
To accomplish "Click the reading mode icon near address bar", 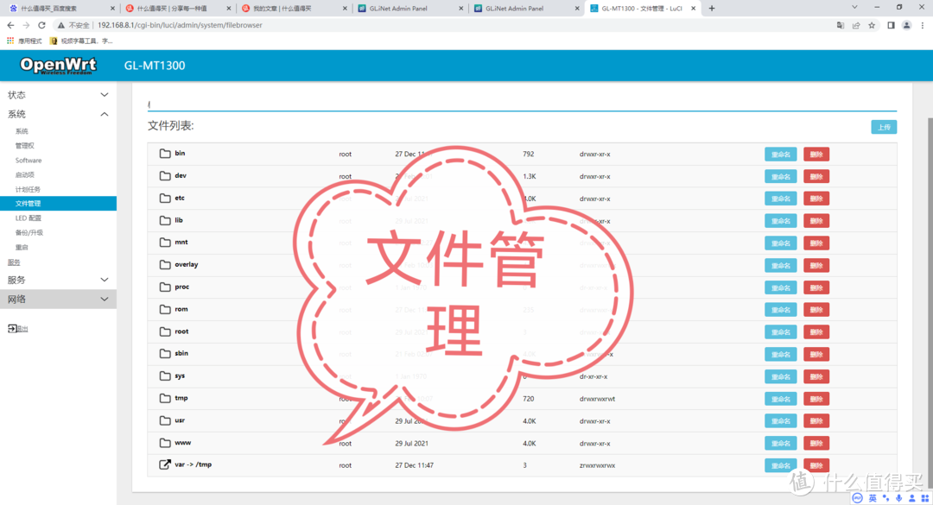I will (x=892, y=25).
